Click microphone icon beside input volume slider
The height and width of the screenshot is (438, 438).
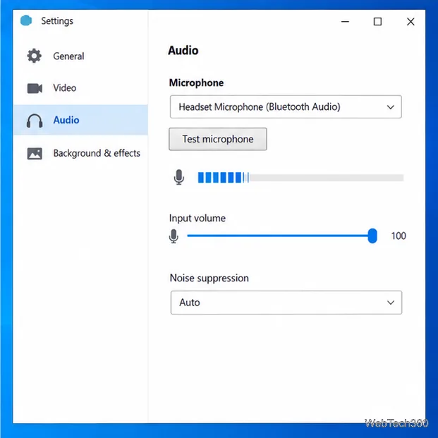pos(174,236)
